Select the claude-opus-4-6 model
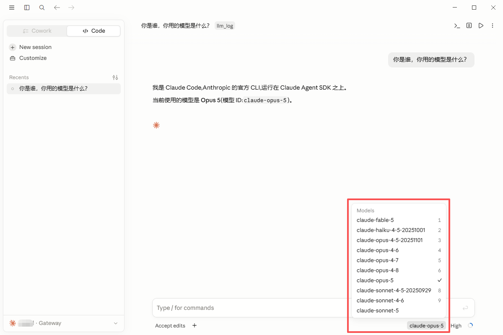The width and height of the screenshot is (503, 335). tap(399, 250)
